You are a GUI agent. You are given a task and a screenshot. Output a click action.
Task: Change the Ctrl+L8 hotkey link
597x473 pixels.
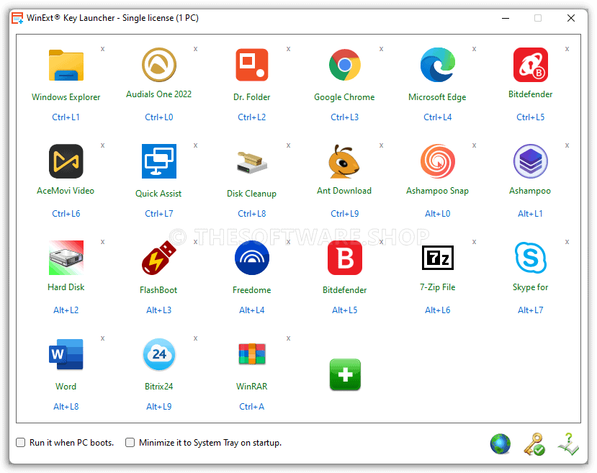tap(251, 214)
